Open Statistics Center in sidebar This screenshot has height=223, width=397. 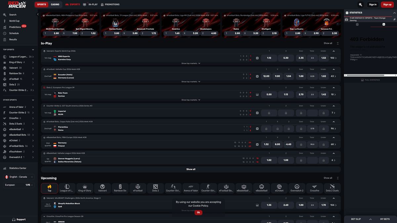18,168
